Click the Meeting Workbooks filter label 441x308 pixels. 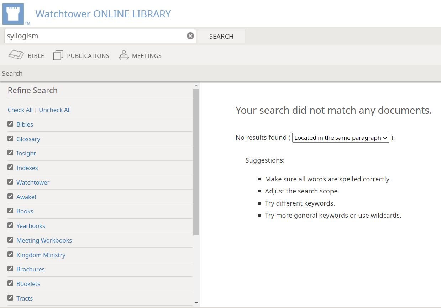click(x=44, y=240)
